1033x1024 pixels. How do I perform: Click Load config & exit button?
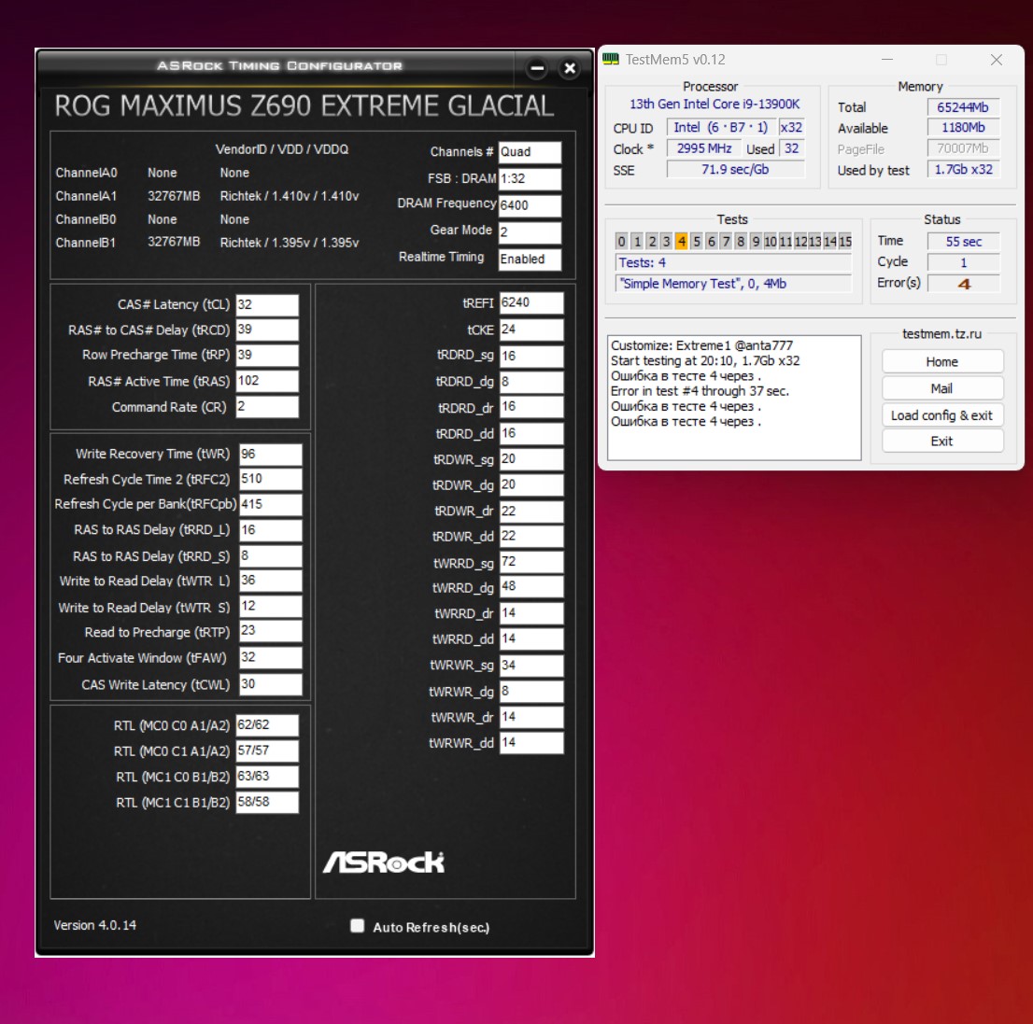point(942,414)
